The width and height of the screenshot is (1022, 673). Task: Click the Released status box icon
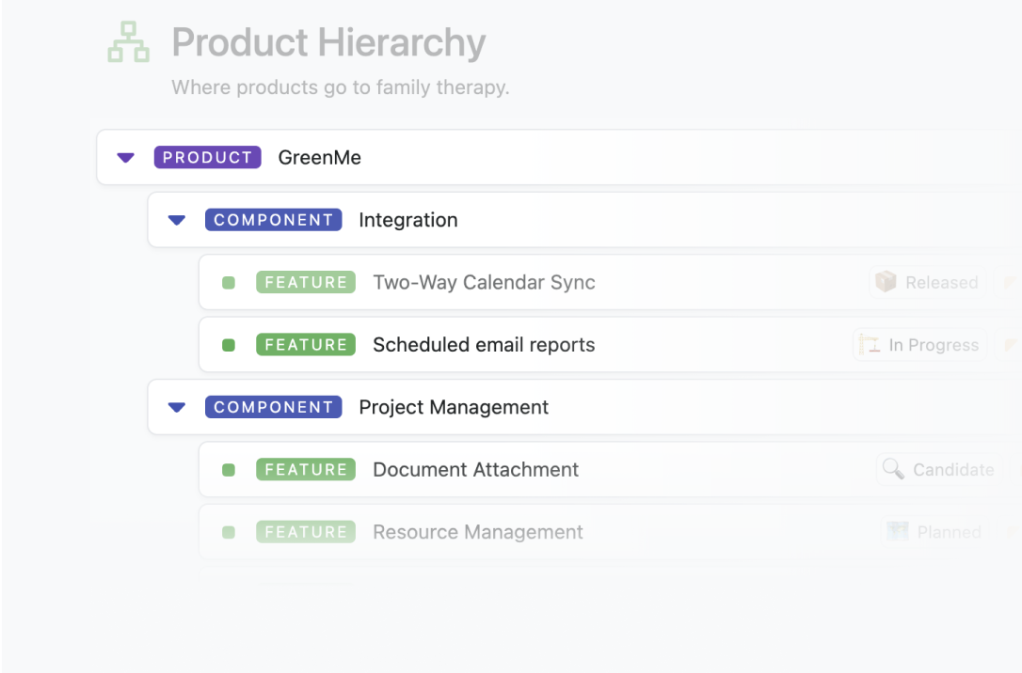[886, 282]
